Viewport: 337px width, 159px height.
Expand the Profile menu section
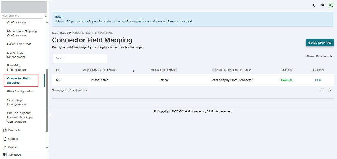(x=12, y=147)
